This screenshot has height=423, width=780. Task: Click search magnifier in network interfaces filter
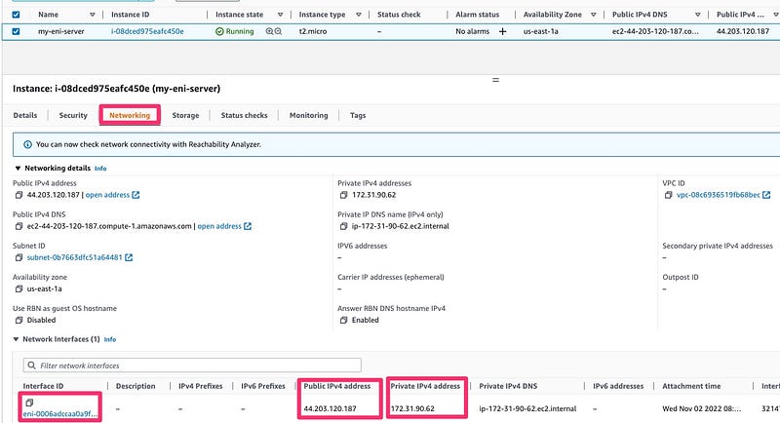point(32,365)
